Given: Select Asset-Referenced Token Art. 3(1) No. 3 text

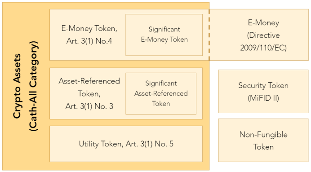Looking at the screenshot, I should [x=89, y=93].
